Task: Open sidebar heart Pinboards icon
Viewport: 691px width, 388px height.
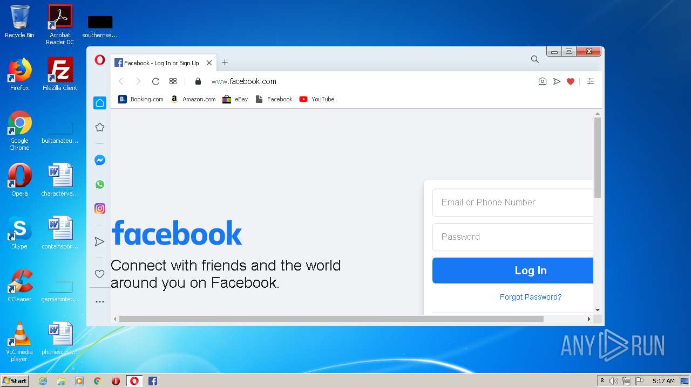Action: pyautogui.click(x=100, y=274)
